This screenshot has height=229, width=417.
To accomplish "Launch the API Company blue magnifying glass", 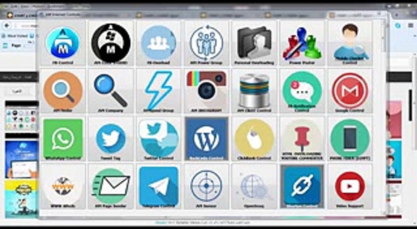I will tap(111, 90).
